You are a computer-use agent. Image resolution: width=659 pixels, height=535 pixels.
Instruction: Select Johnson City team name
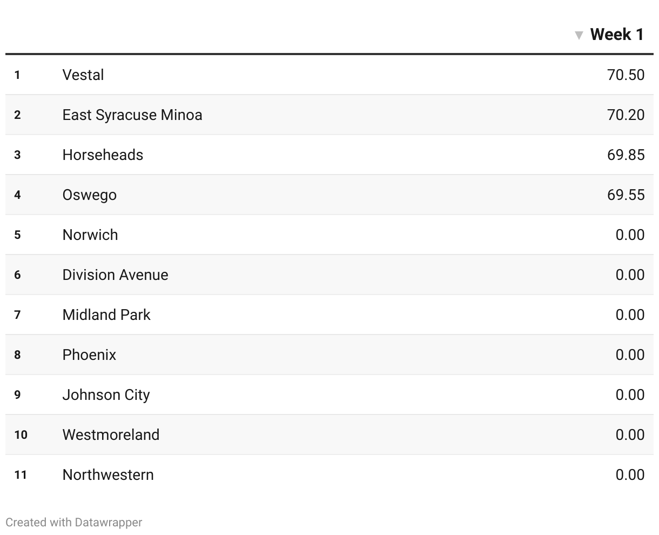click(106, 394)
